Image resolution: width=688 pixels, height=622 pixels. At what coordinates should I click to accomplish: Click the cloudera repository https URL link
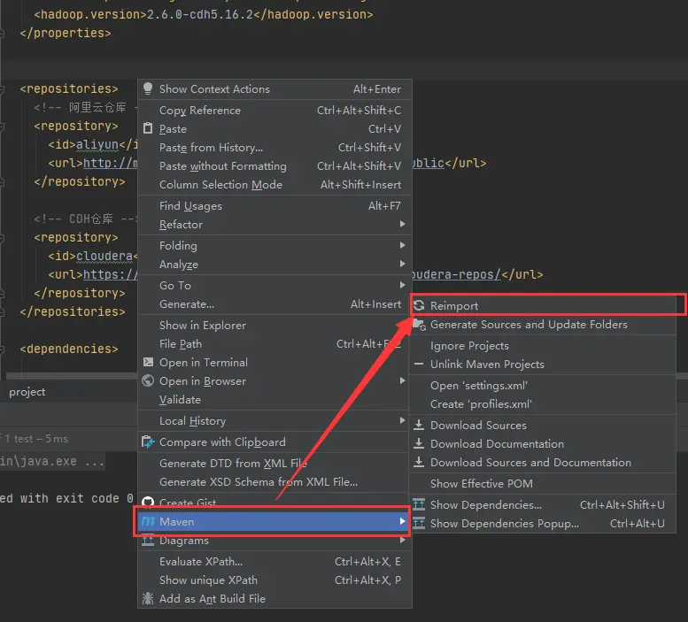tap(110, 274)
